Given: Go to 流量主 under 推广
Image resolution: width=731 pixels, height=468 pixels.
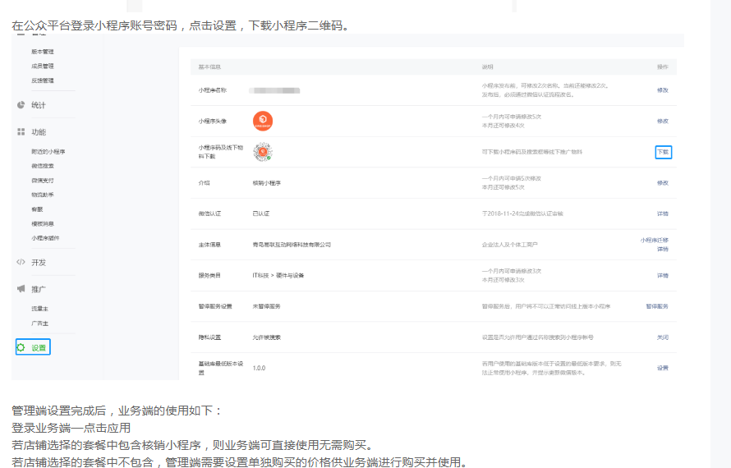Looking at the screenshot, I should tap(39, 309).
